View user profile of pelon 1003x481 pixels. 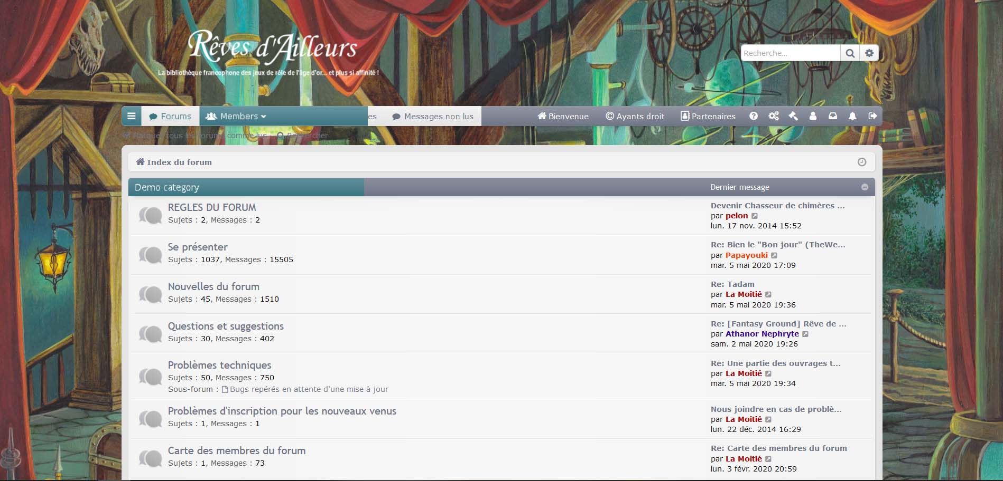click(737, 216)
